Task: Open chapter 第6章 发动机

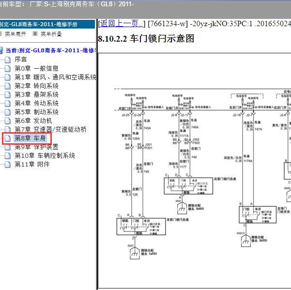Action: pos(33,121)
